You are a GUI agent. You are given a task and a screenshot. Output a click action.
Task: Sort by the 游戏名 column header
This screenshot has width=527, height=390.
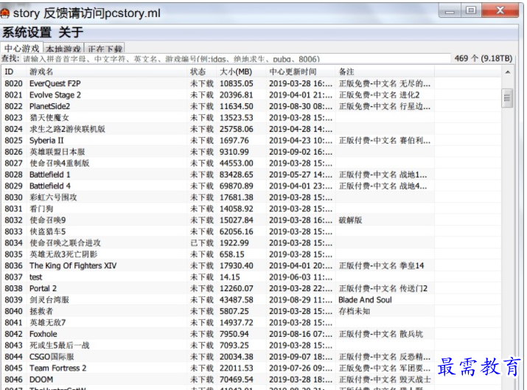point(107,72)
